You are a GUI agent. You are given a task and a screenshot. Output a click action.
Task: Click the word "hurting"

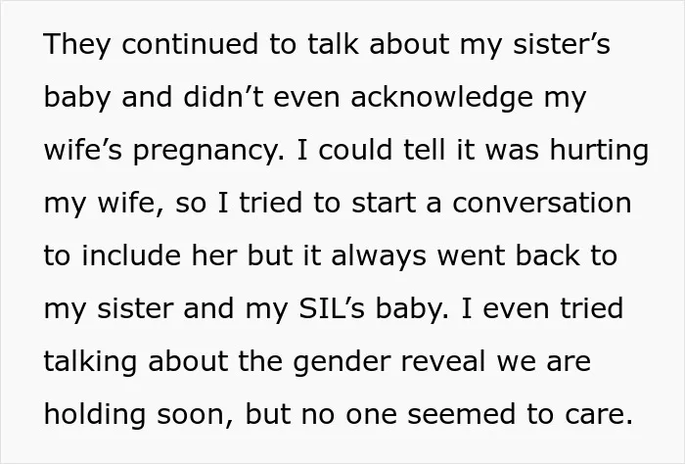point(599,151)
